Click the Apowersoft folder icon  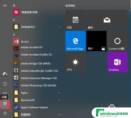[16, 100]
